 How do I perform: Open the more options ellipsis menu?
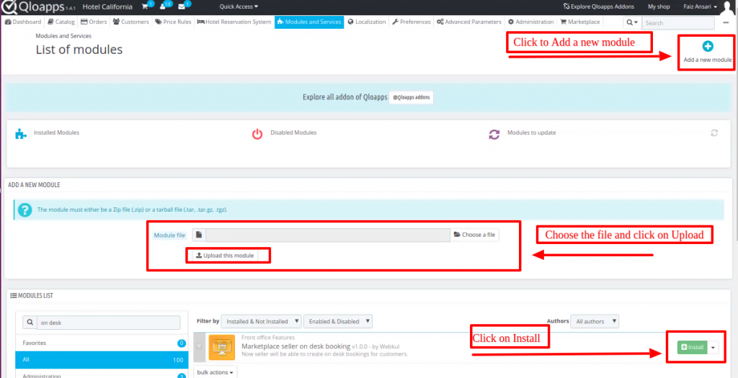tap(726, 22)
